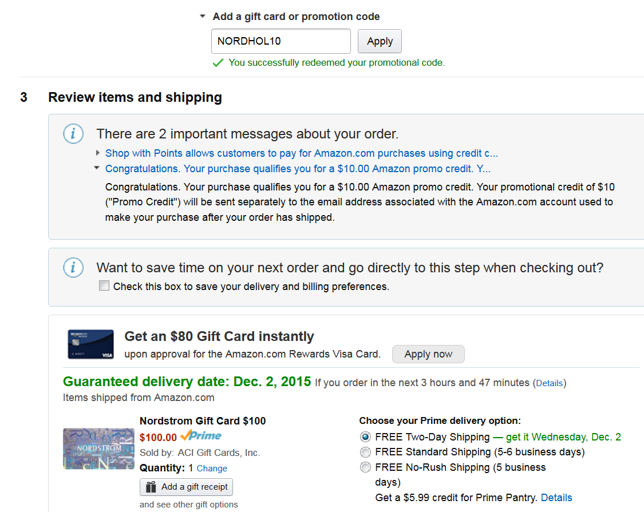Open the Nordstrom gift card thumbnail
Image resolution: width=644 pixels, height=512 pixels.
(x=98, y=449)
